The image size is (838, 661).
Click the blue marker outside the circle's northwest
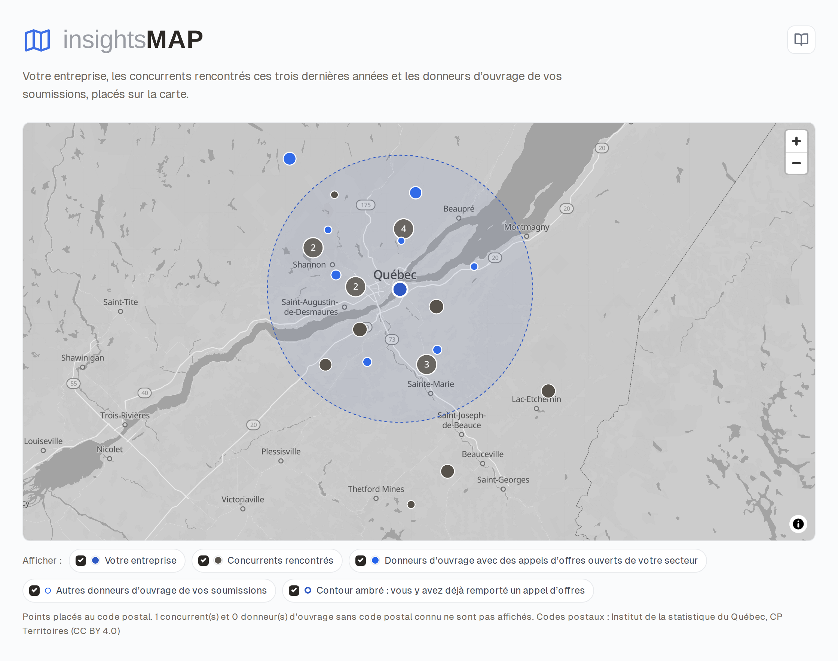(289, 159)
